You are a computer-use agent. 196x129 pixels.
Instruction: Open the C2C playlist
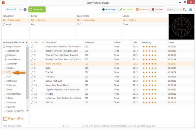[9, 72]
